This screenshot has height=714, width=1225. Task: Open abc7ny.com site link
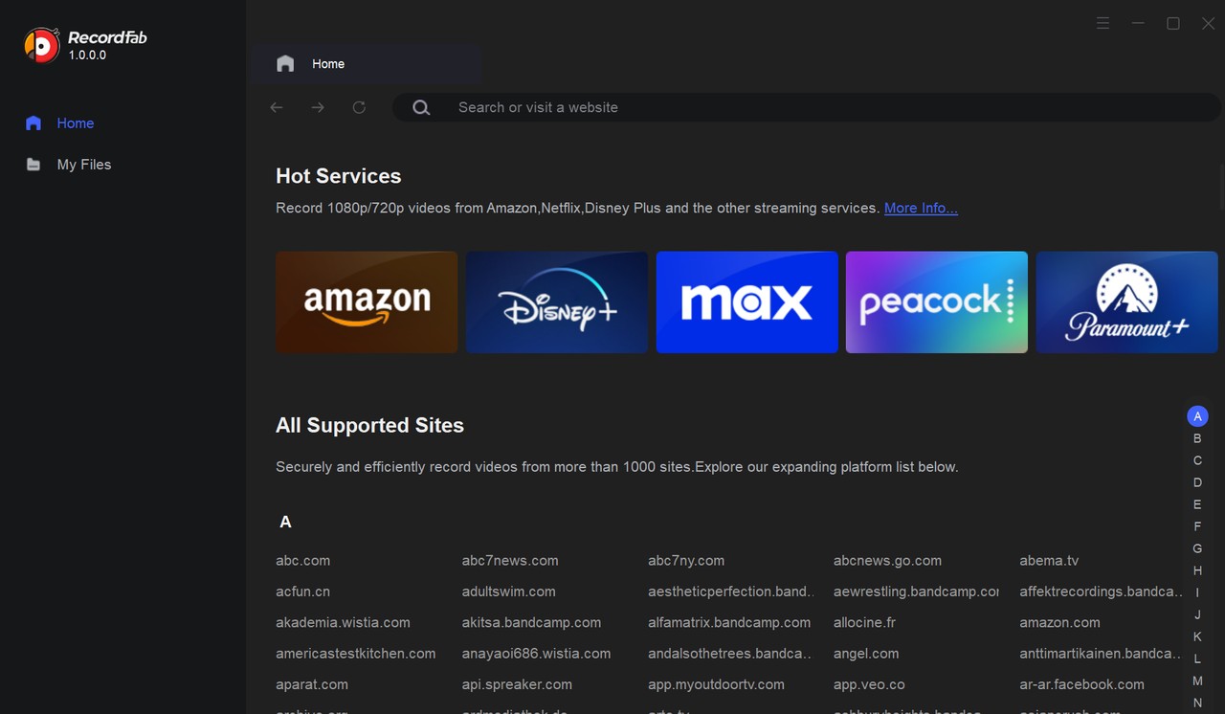[x=686, y=561]
